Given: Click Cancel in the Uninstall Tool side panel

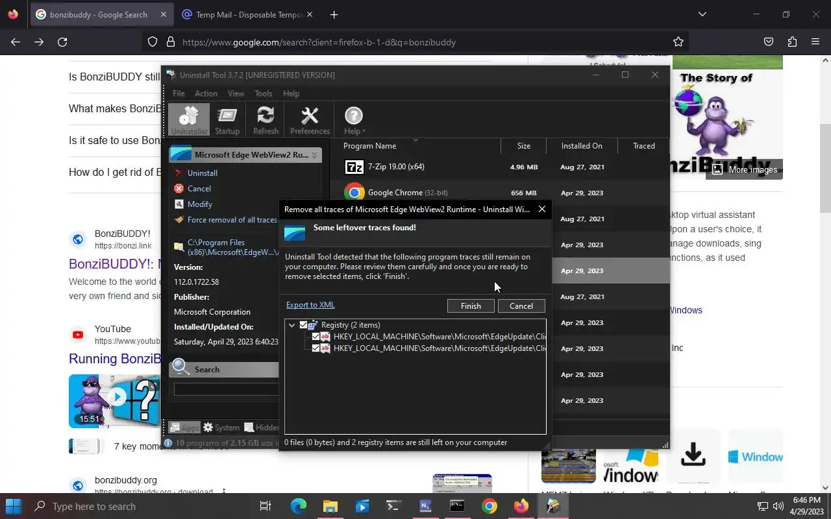Looking at the screenshot, I should click(x=199, y=189).
